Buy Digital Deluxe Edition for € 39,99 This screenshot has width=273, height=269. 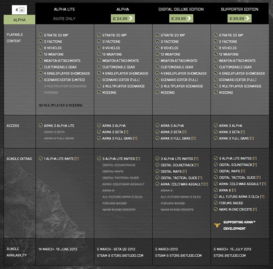pyautogui.click(x=181, y=18)
